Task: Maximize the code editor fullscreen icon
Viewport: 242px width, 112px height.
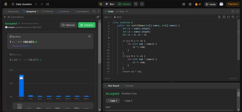Action: [233, 11]
